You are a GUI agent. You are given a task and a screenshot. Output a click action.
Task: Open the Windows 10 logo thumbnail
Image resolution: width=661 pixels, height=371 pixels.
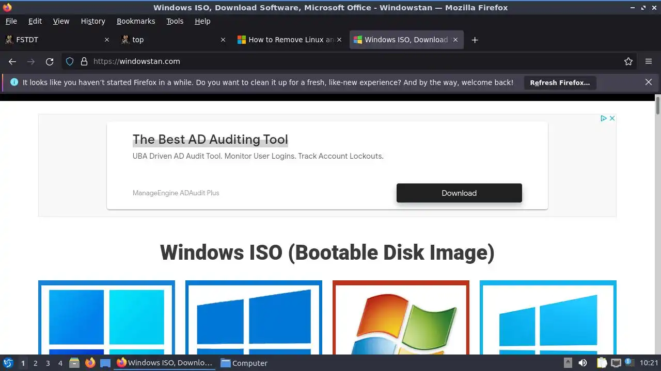coord(254,317)
